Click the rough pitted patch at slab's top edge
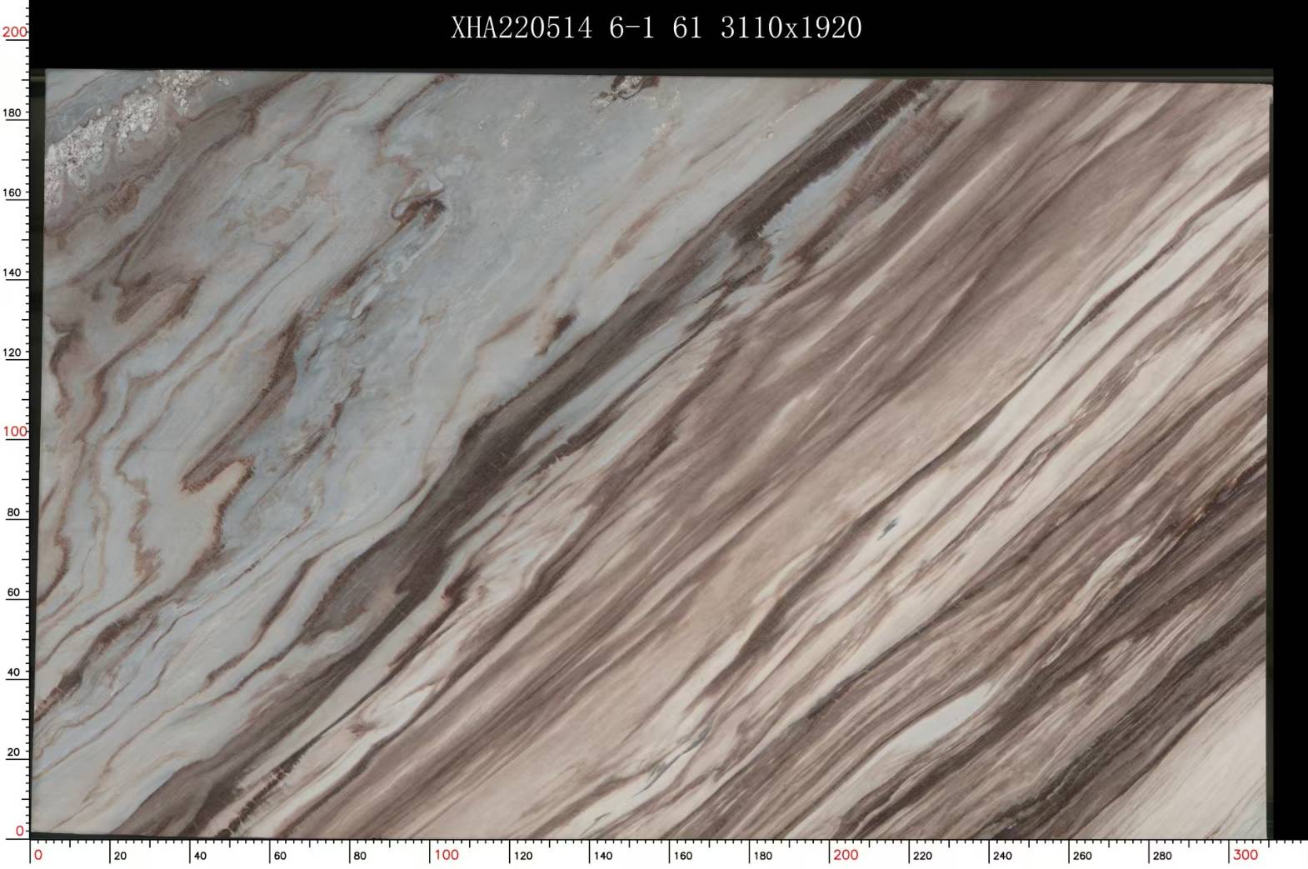This screenshot has height=869, width=1308. 623,88
